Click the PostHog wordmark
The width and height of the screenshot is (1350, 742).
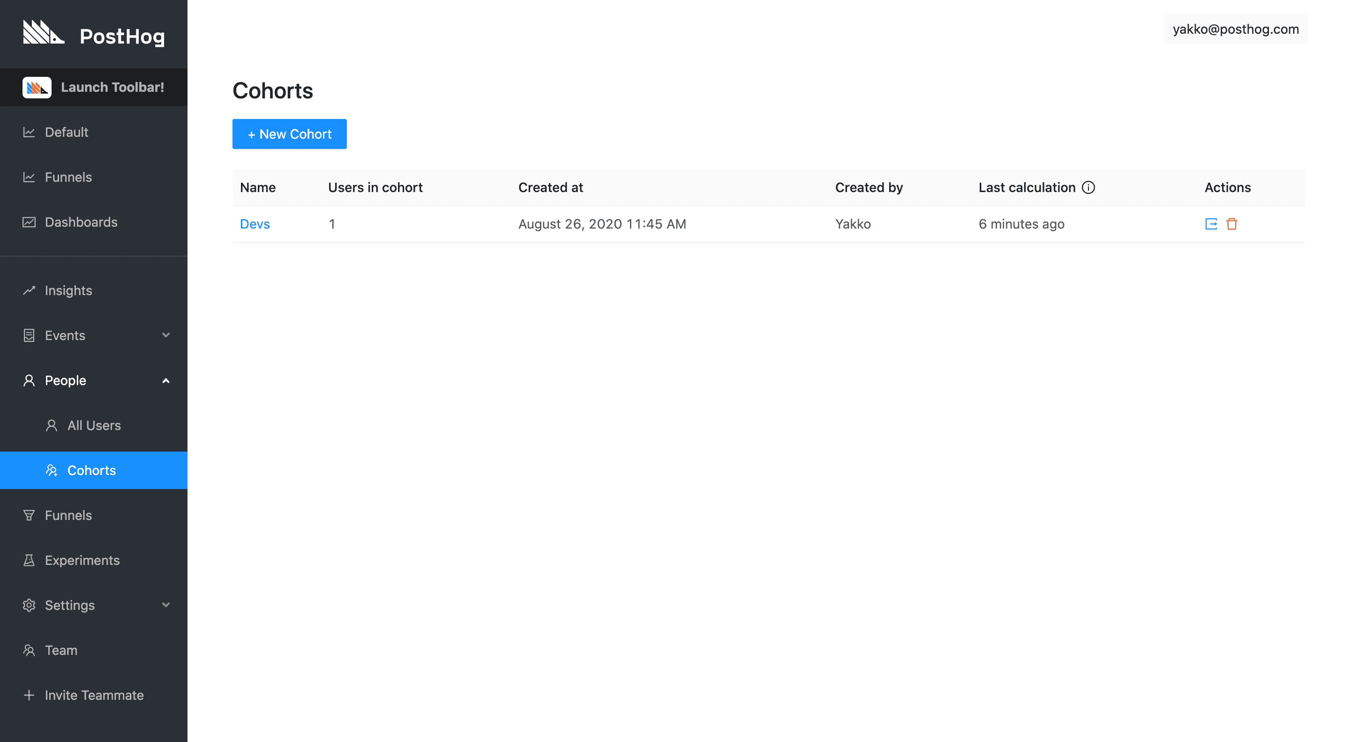coord(122,37)
